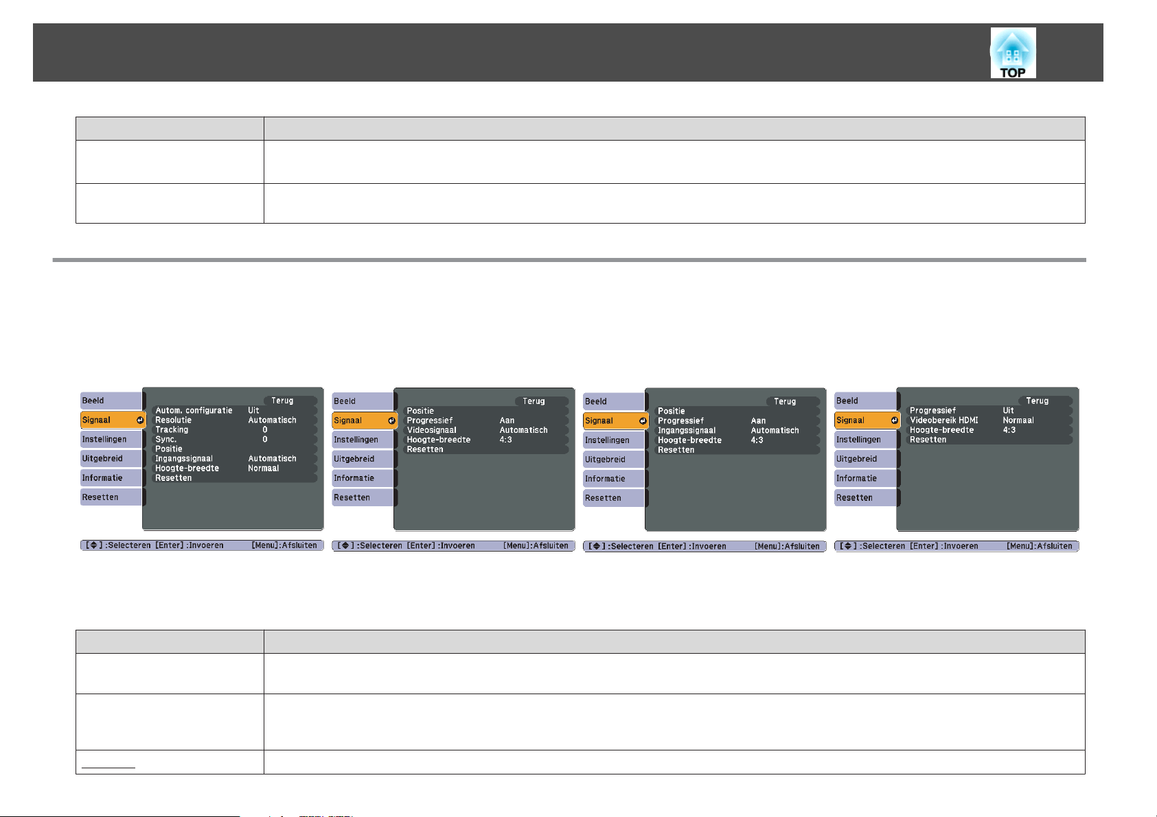Click [Menu]:Afsluiten hint under Autom. configuratie menu
Viewport: 1157px width, 817px height.
tap(284, 545)
